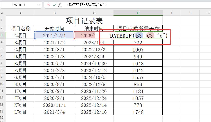Click cell G项目
Screen dimensions: 211x122
(x=20, y=77)
